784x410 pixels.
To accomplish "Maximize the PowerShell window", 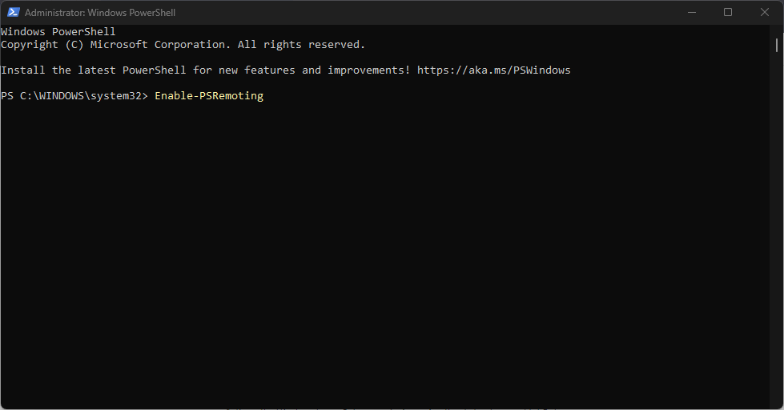I will point(728,12).
